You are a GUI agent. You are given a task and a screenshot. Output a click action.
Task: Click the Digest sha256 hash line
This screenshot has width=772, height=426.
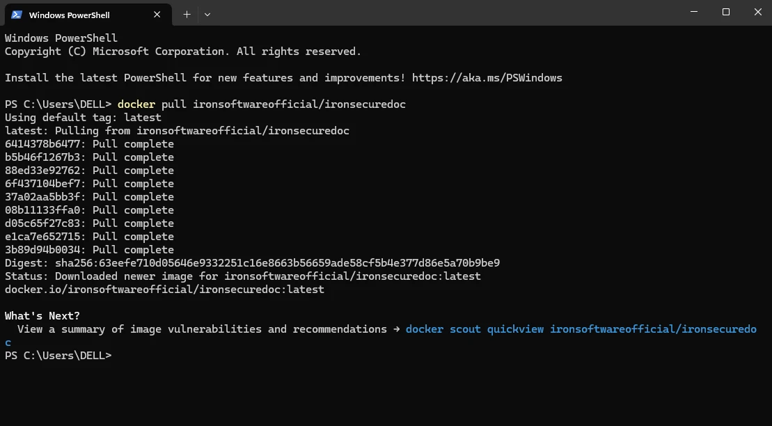pos(252,263)
